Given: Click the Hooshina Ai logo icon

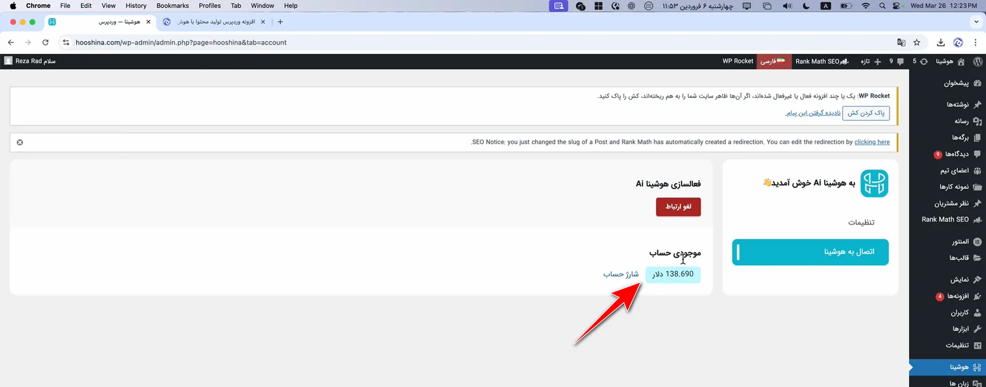Looking at the screenshot, I should click(874, 184).
